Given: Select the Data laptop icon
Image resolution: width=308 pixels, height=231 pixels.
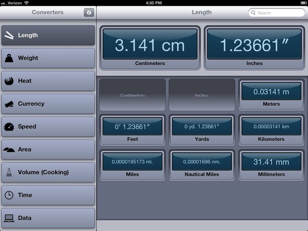Looking at the screenshot, I should pos(9,218).
